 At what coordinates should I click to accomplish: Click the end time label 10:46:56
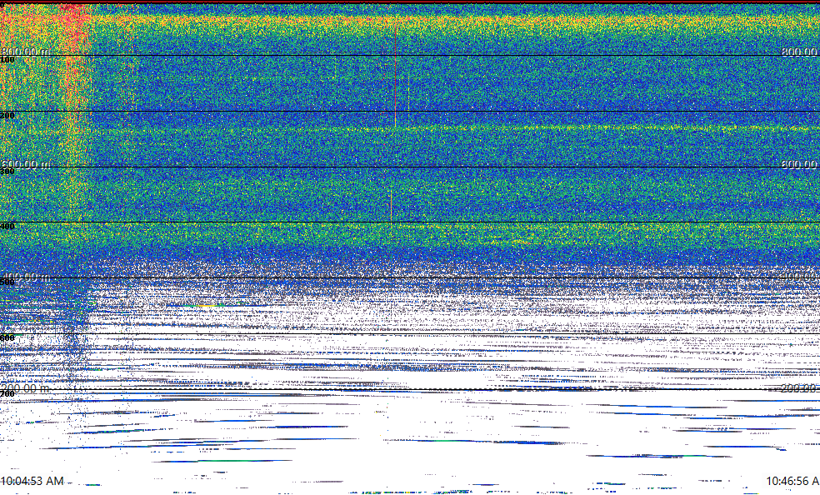point(793,481)
